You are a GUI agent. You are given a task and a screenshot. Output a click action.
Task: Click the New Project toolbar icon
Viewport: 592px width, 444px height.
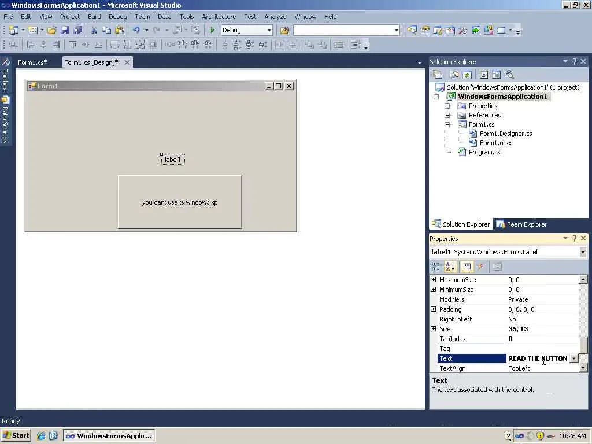(14, 30)
